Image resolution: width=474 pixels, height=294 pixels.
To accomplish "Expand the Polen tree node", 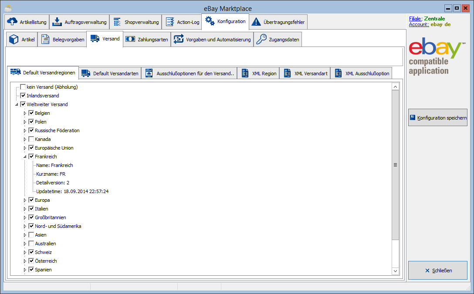I will (x=25, y=122).
